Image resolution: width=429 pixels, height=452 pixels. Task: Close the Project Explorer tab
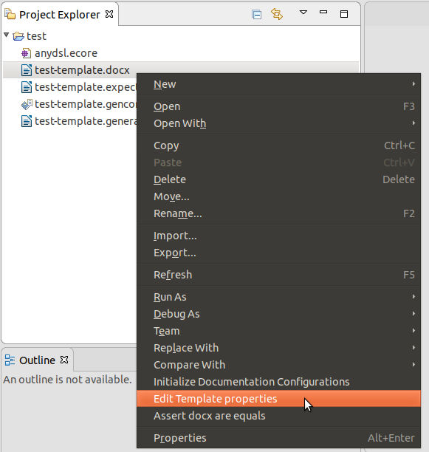pyautogui.click(x=109, y=14)
